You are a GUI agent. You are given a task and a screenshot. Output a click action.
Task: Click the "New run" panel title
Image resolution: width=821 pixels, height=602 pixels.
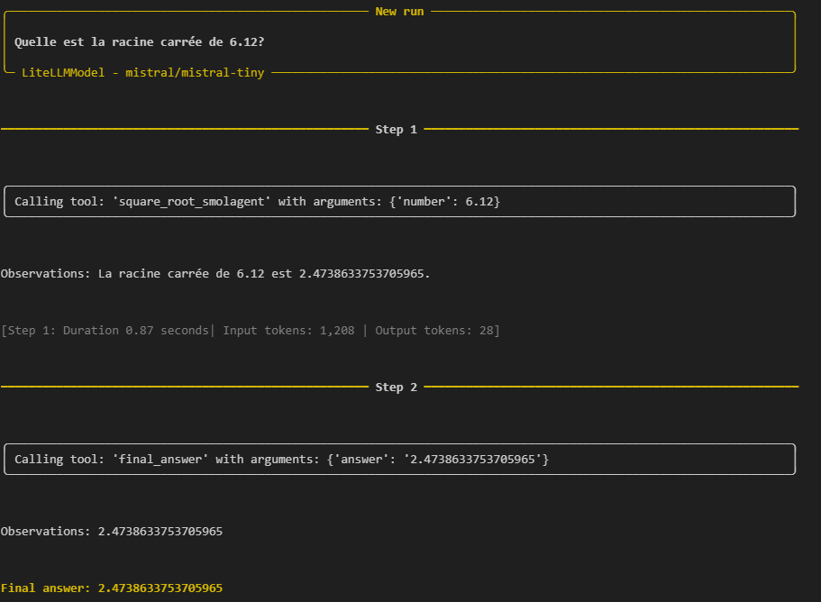coord(399,12)
